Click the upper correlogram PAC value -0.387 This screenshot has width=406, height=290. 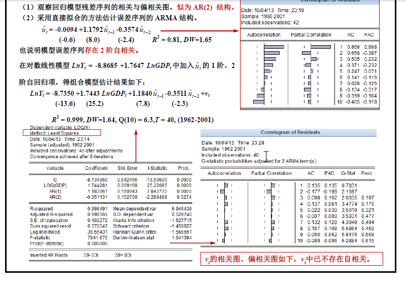tap(369, 53)
